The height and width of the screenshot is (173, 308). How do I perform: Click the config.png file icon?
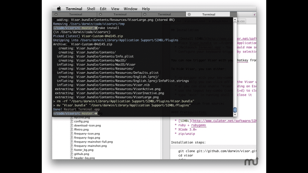pyautogui.click(x=72, y=121)
